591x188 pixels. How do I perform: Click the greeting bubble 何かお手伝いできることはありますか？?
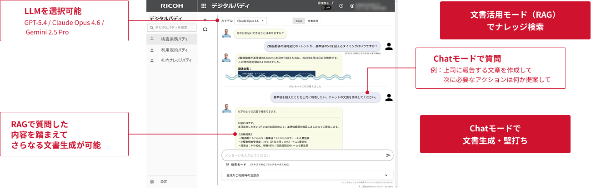coord(260,33)
